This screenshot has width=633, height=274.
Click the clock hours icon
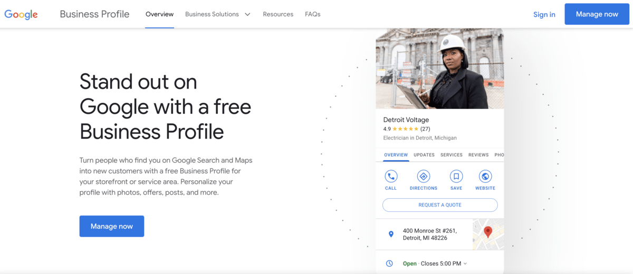(389, 263)
